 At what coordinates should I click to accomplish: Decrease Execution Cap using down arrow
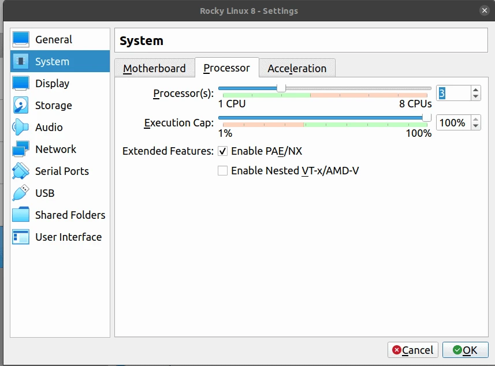pos(475,126)
